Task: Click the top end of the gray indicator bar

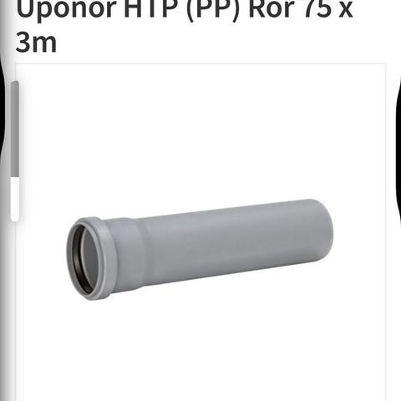Action: click(x=15, y=83)
